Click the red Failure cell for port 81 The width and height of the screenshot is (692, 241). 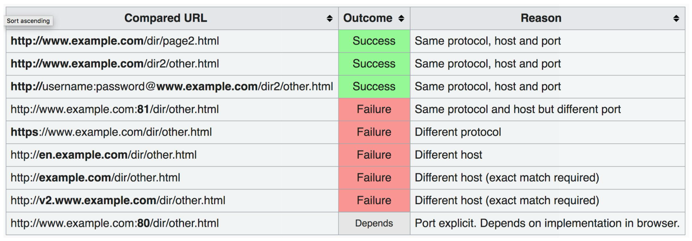[x=374, y=109]
